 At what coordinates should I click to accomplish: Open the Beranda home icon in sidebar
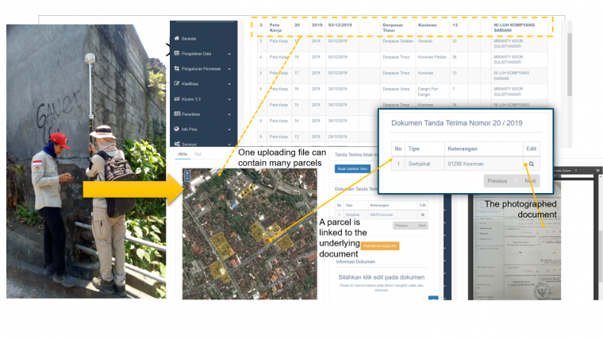[x=176, y=38]
